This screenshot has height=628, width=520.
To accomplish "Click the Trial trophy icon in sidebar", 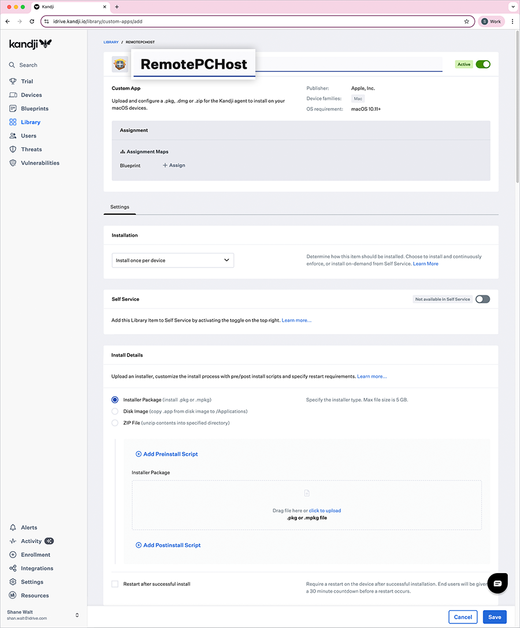I will 13,81.
